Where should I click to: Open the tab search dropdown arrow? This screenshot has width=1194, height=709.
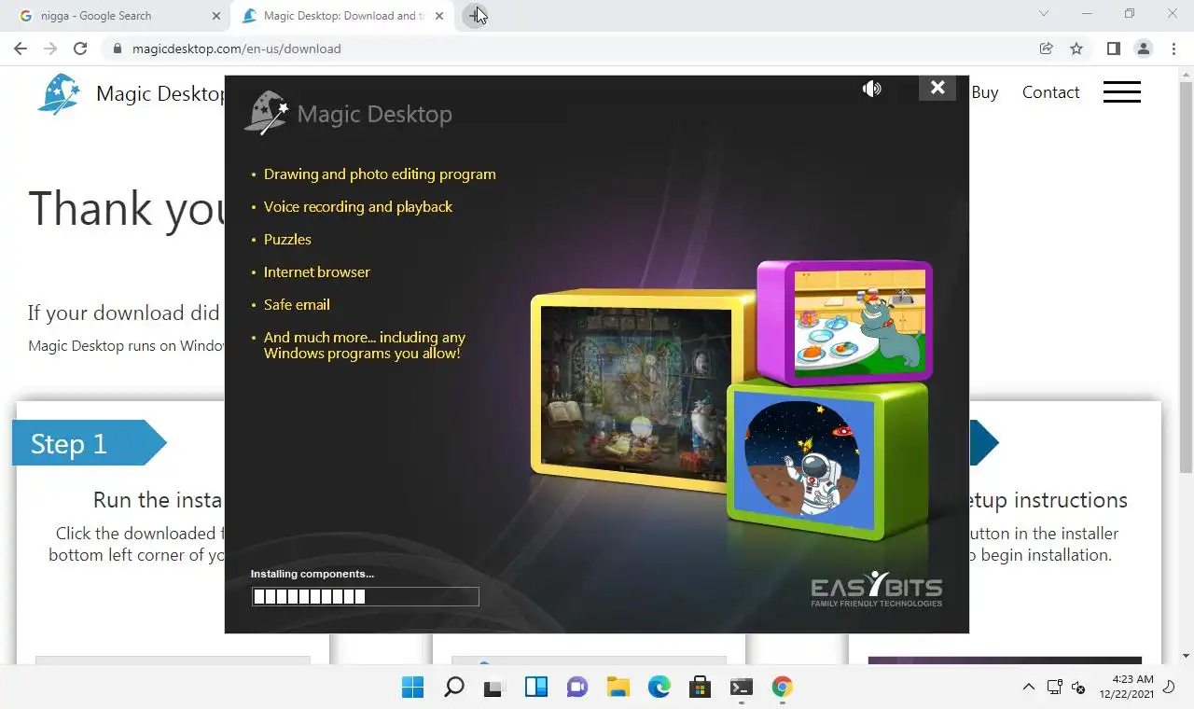pos(1044,14)
